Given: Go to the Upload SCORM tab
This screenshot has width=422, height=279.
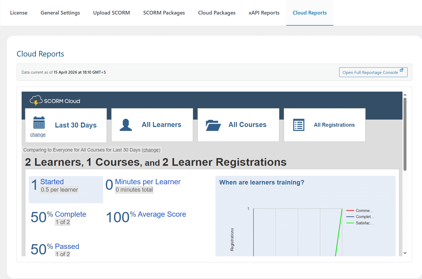Looking at the screenshot, I should 112,13.
